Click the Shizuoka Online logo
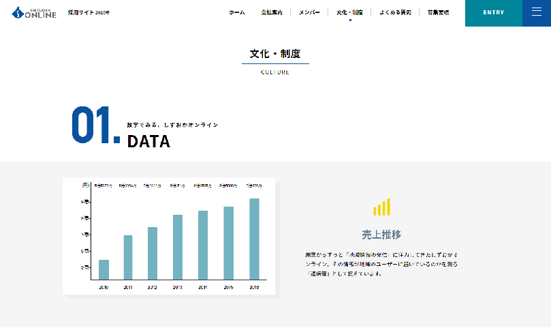551x328 pixels. (34, 12)
